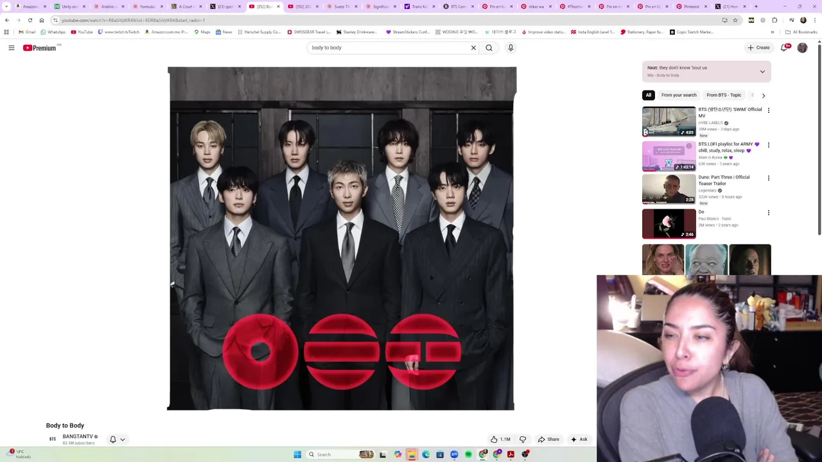The width and height of the screenshot is (822, 462).
Task: Open Adobe Acrobat from the taskbar
Action: (x=511, y=454)
